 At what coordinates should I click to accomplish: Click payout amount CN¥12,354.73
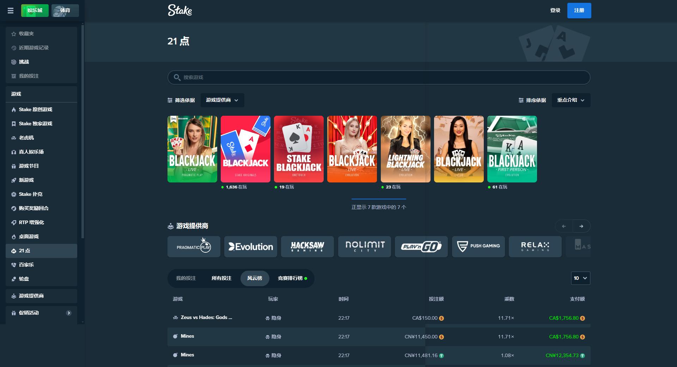click(x=562, y=356)
